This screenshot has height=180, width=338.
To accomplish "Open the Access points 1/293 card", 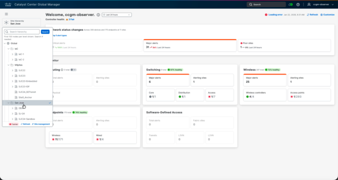I will click(x=309, y=95).
